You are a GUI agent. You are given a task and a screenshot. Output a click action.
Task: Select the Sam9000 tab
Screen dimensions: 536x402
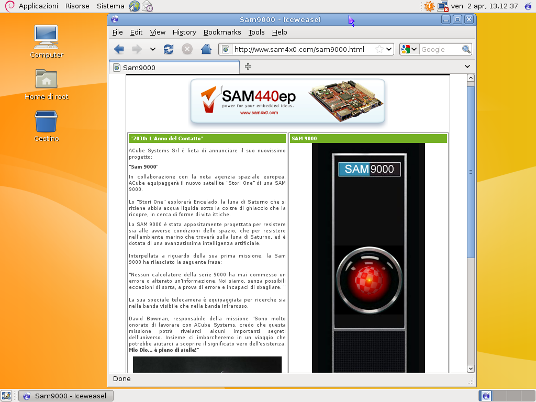click(x=174, y=68)
